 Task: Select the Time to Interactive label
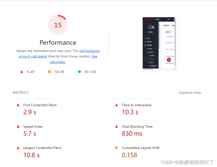(137, 105)
